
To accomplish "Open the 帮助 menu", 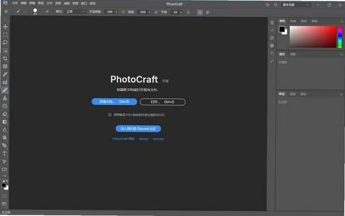I will tap(93, 3).
